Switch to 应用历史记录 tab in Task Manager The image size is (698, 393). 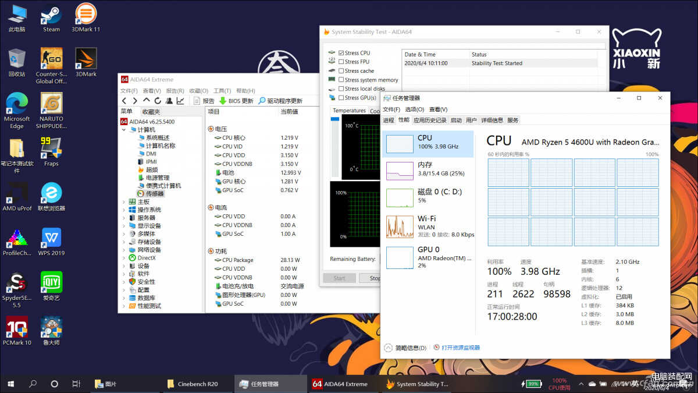pos(430,120)
